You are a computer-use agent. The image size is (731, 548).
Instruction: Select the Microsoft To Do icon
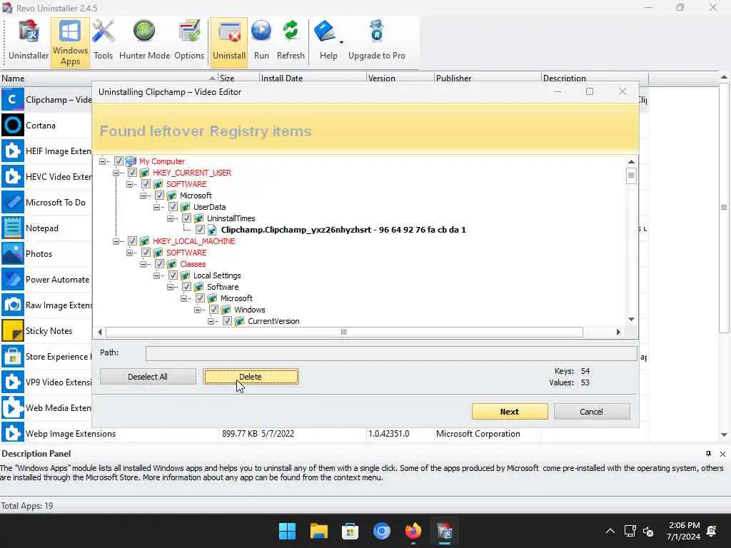[x=13, y=202]
